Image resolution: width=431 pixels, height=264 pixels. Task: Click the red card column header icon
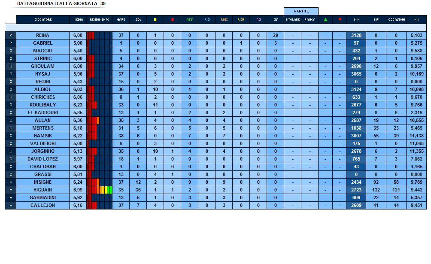172,19
